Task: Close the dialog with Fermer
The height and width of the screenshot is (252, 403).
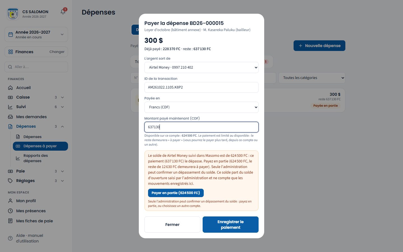Action: pos(172,225)
